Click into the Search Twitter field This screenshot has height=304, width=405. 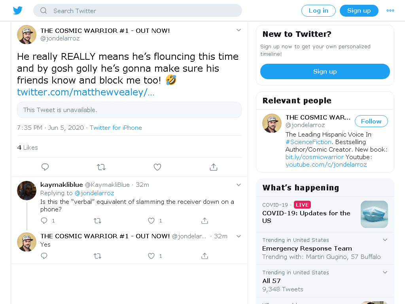[x=137, y=11]
